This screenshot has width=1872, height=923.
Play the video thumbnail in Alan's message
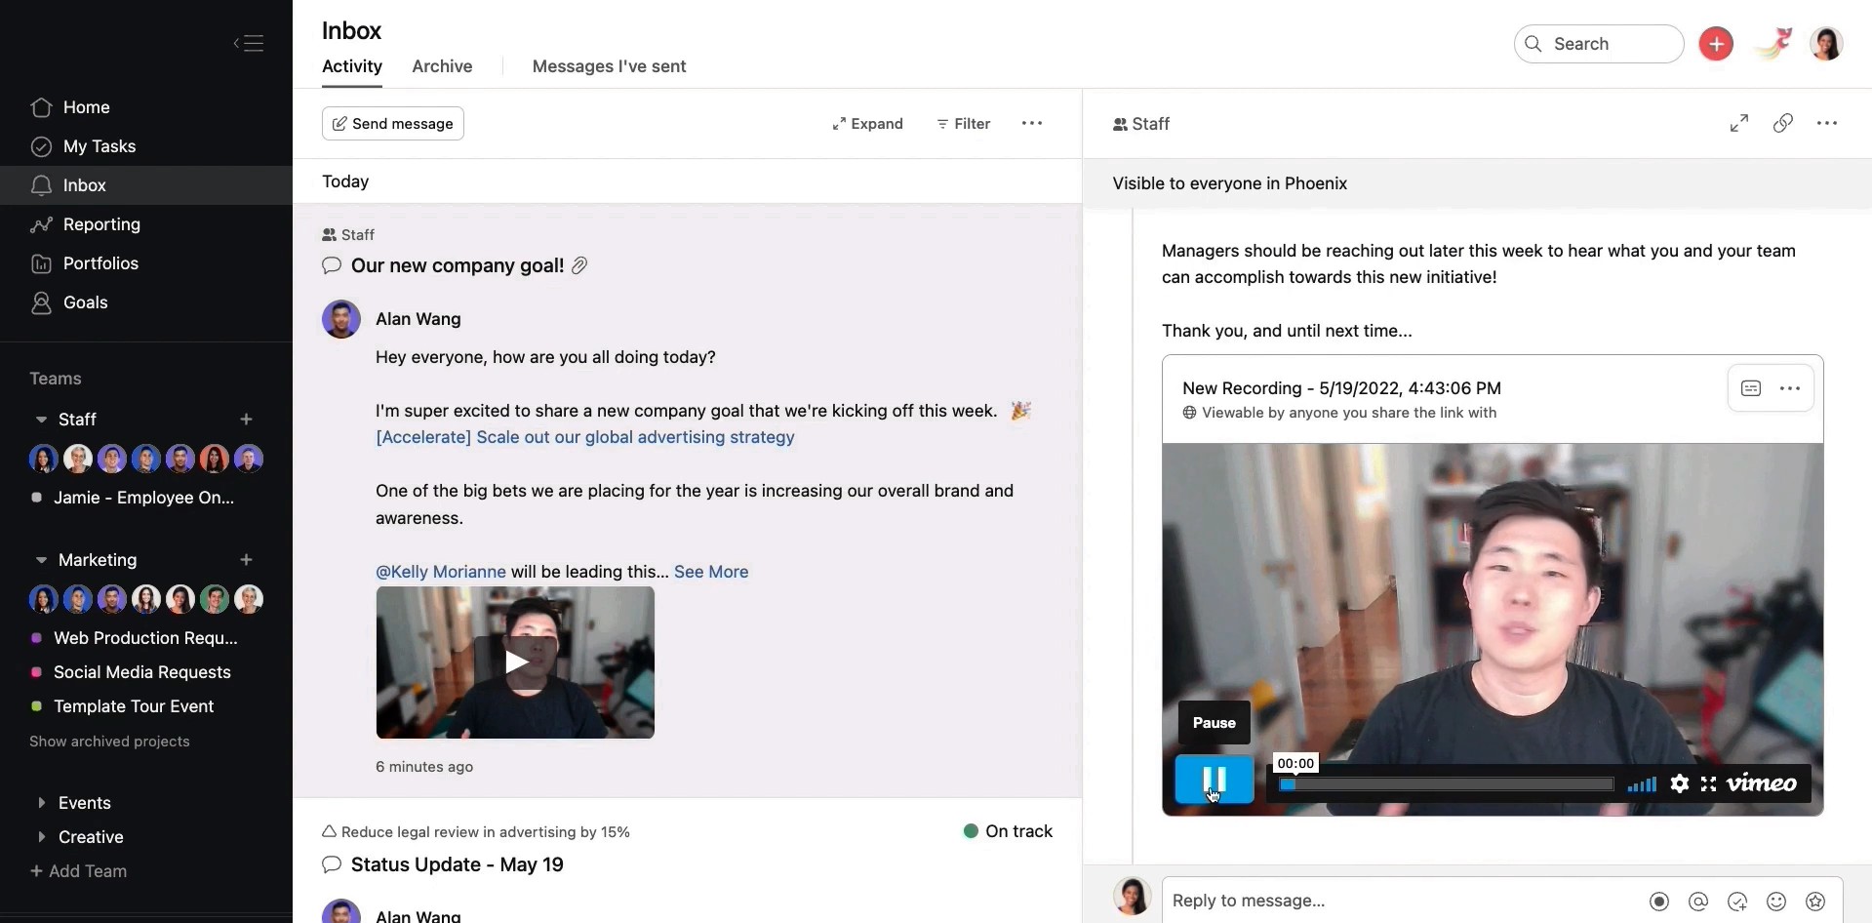[515, 662]
